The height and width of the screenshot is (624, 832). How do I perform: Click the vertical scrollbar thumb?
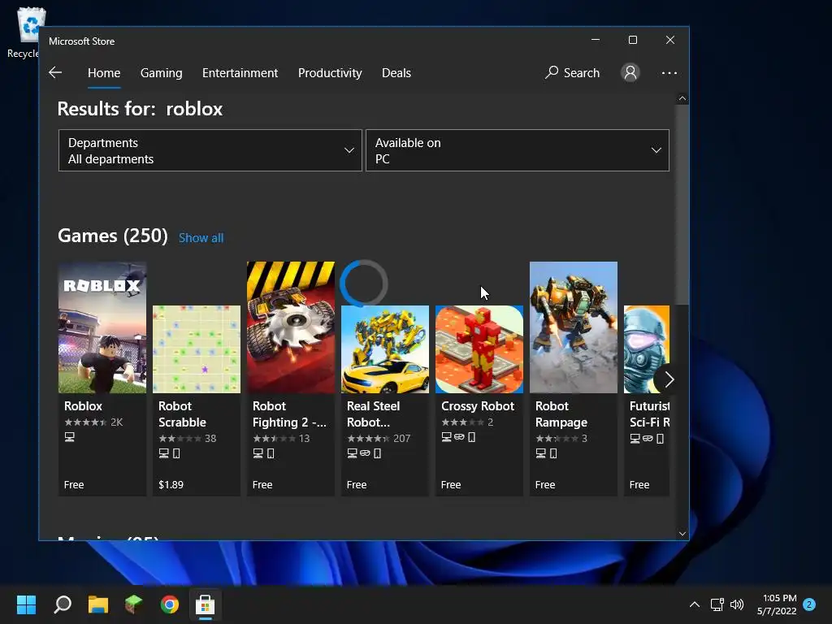point(682,204)
